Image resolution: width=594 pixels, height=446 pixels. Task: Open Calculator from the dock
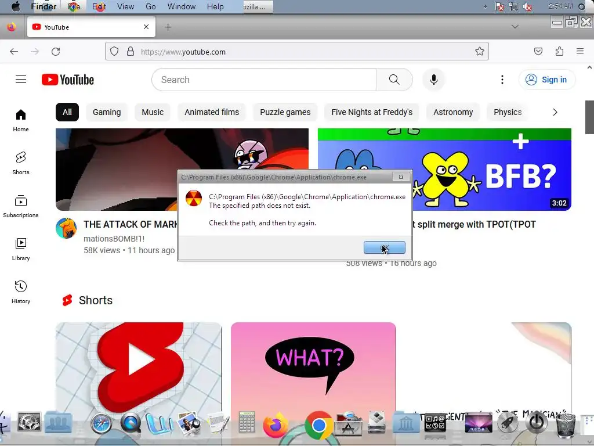point(247,423)
